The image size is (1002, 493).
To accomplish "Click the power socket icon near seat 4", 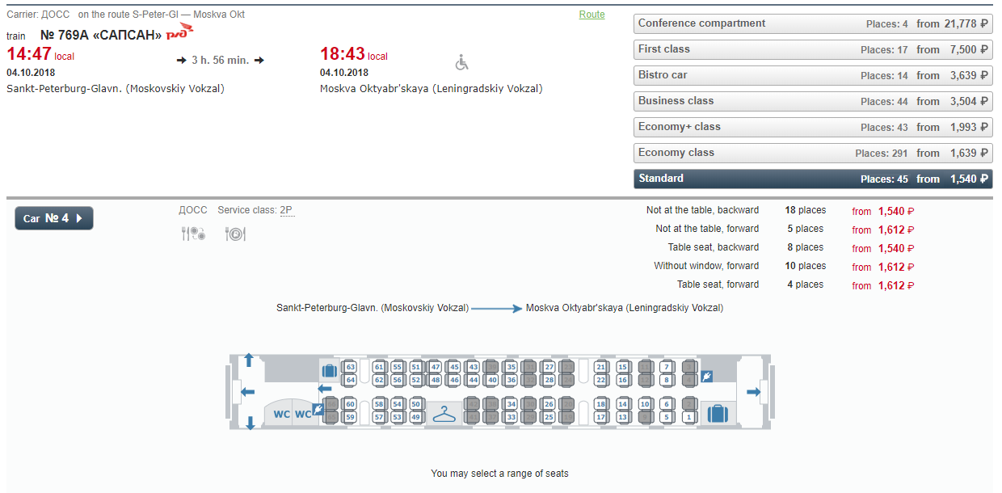I will pos(706,377).
